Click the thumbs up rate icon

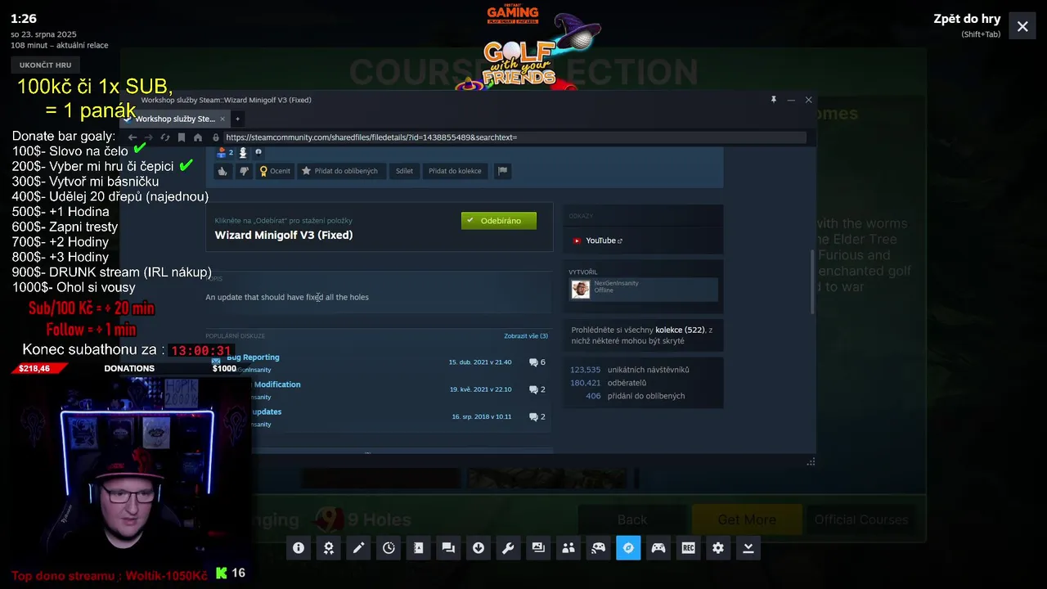click(x=222, y=171)
